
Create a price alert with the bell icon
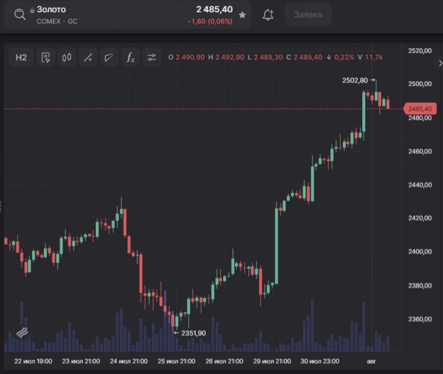click(x=268, y=15)
